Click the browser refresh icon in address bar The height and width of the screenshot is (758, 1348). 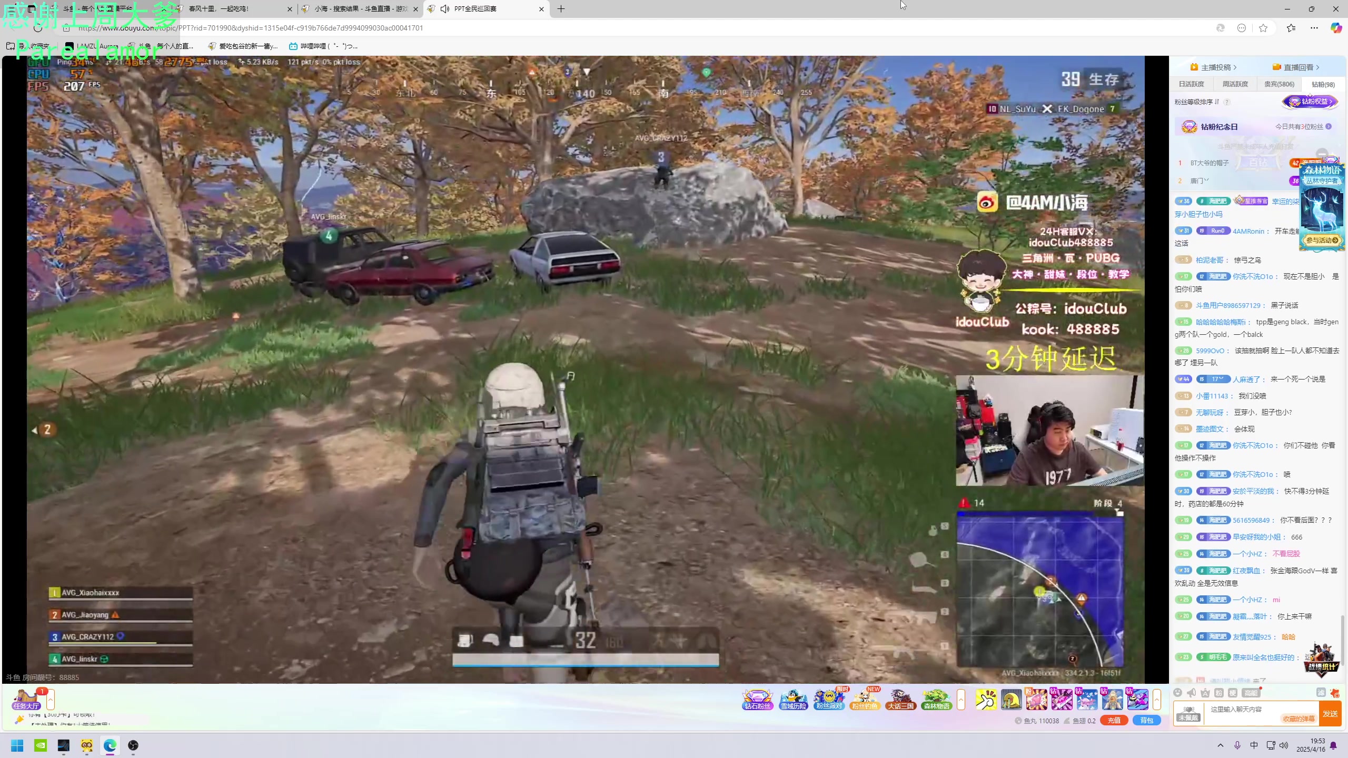pyautogui.click(x=38, y=28)
